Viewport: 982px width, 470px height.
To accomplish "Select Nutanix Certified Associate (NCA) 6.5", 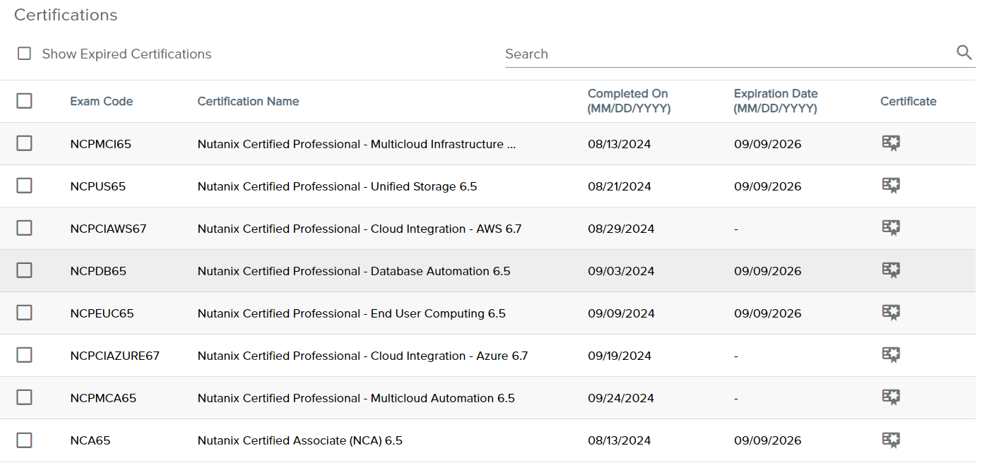I will point(300,440).
